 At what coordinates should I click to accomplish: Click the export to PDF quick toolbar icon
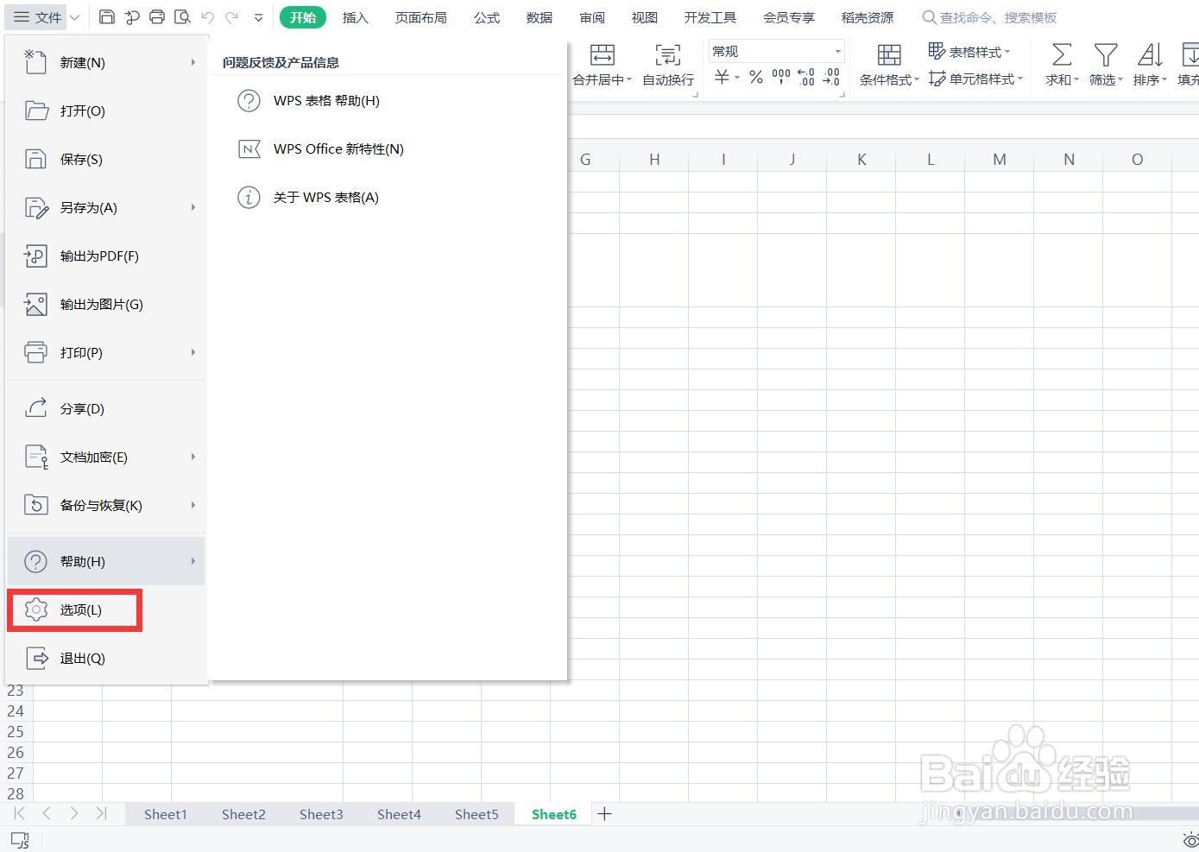(132, 17)
